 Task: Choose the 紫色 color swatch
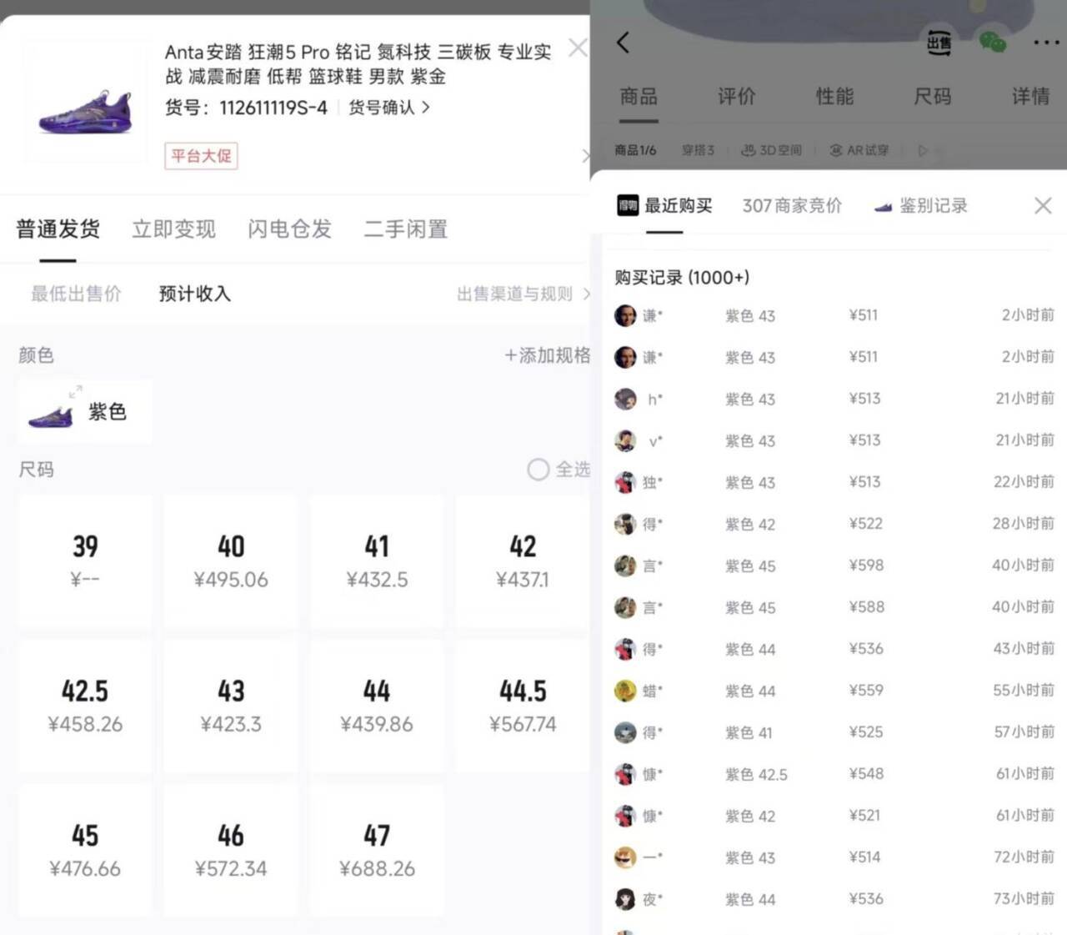[x=84, y=411]
